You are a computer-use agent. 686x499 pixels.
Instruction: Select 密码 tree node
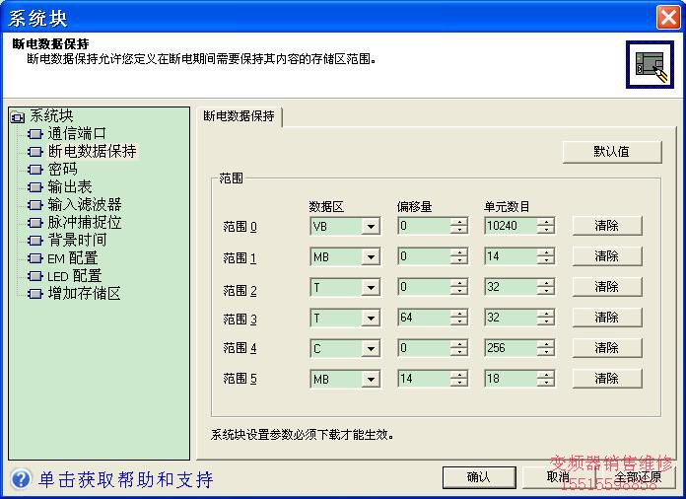click(x=62, y=170)
